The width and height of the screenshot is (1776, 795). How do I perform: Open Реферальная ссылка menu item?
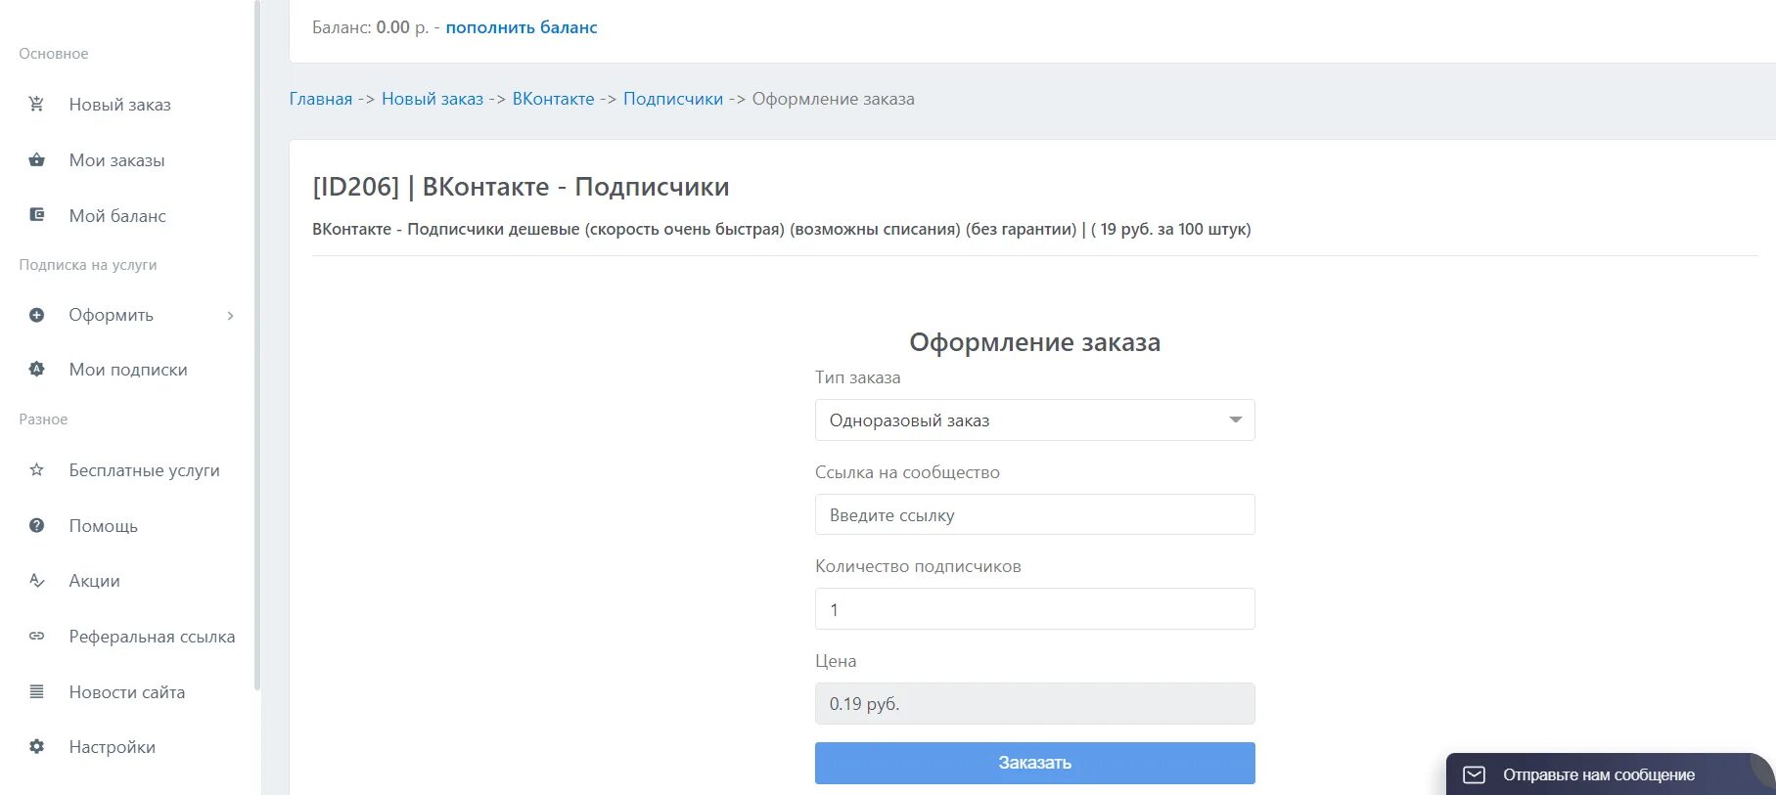point(152,637)
